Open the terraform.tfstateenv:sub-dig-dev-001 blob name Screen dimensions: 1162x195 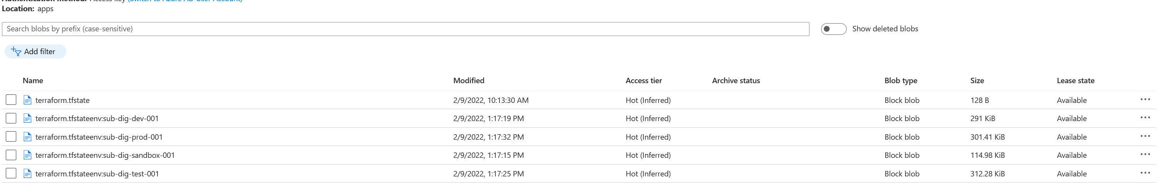[97, 118]
